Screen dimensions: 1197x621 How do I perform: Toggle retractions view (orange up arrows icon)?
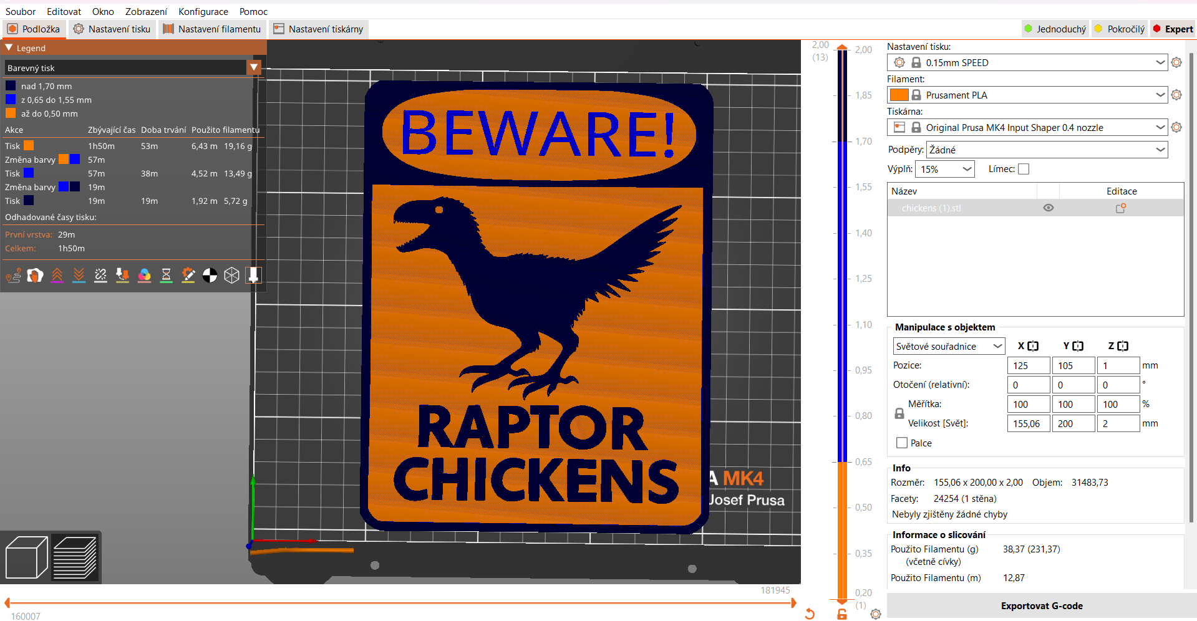pos(57,275)
